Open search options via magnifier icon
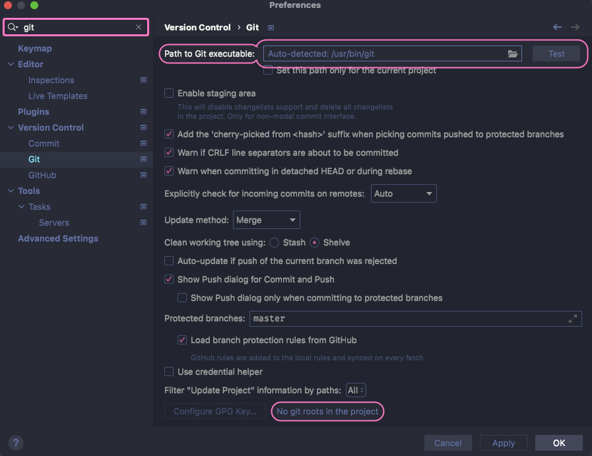592x456 pixels. point(13,27)
